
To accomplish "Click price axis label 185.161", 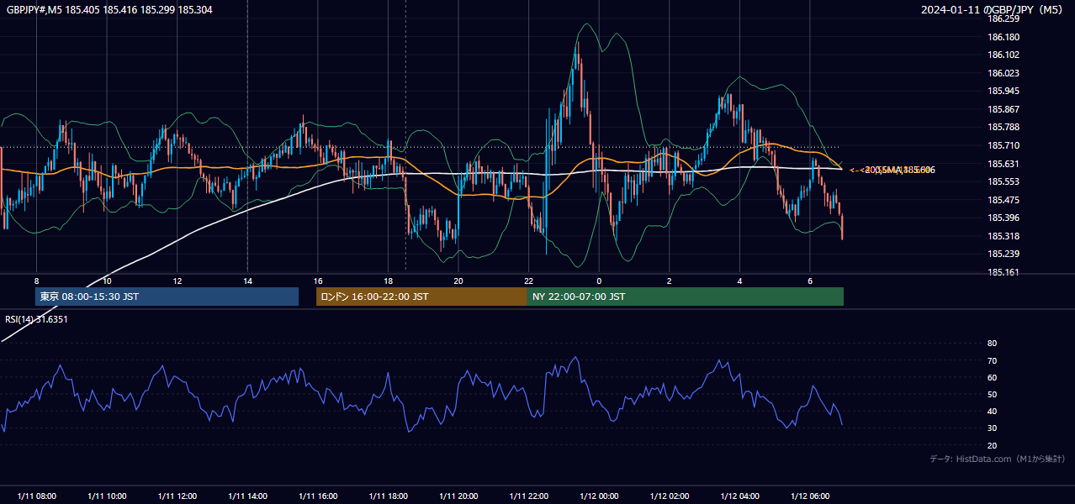I will (1003, 272).
